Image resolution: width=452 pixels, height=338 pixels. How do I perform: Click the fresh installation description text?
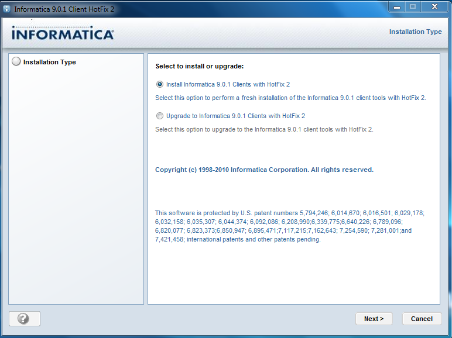pyautogui.click(x=290, y=98)
